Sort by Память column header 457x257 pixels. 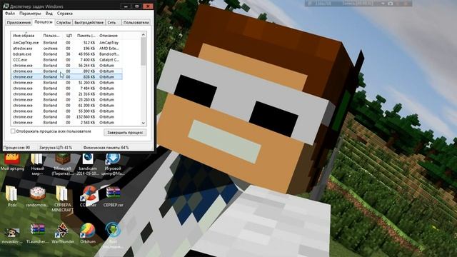click(86, 36)
